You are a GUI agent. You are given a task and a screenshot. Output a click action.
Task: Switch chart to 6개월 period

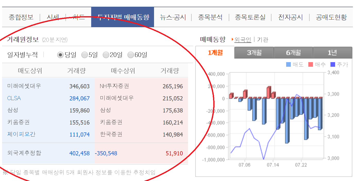(x=293, y=53)
